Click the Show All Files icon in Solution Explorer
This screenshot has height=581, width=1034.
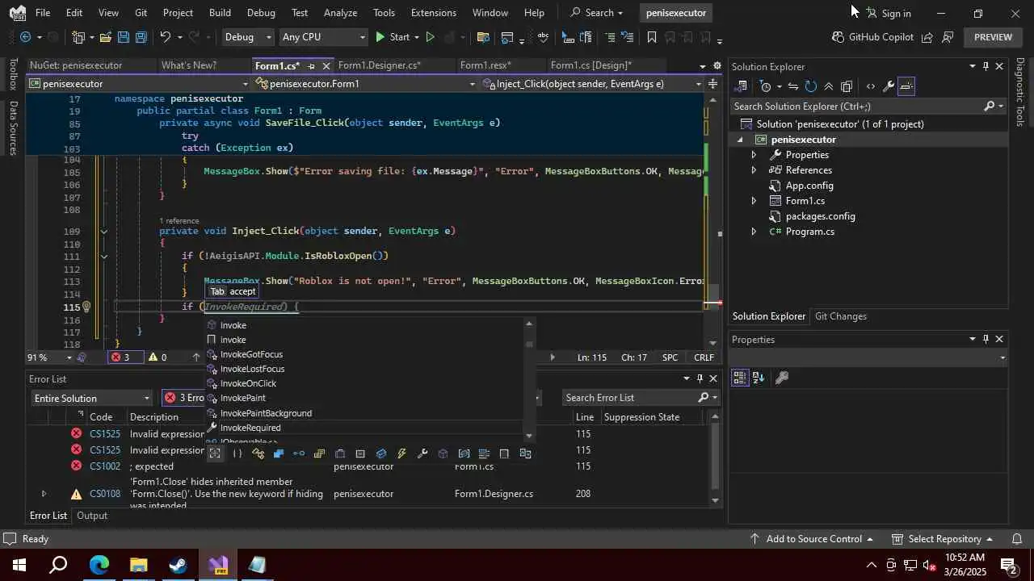pyautogui.click(x=847, y=86)
